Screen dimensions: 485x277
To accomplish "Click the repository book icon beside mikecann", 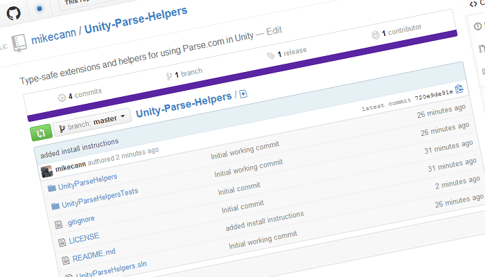I will pyautogui.click(x=19, y=41).
